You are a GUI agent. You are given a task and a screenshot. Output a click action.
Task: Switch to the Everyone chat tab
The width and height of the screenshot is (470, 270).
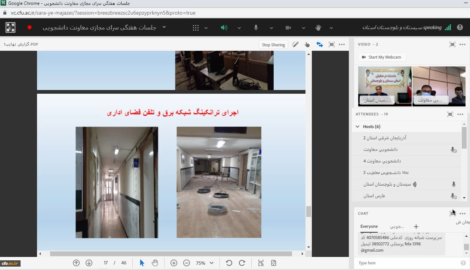pos(369,226)
